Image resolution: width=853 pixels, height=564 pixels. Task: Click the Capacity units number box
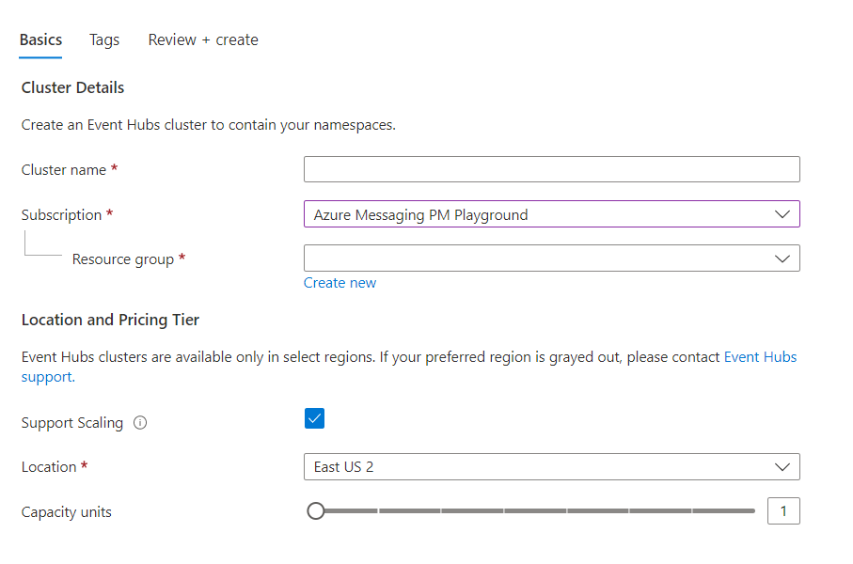783,511
